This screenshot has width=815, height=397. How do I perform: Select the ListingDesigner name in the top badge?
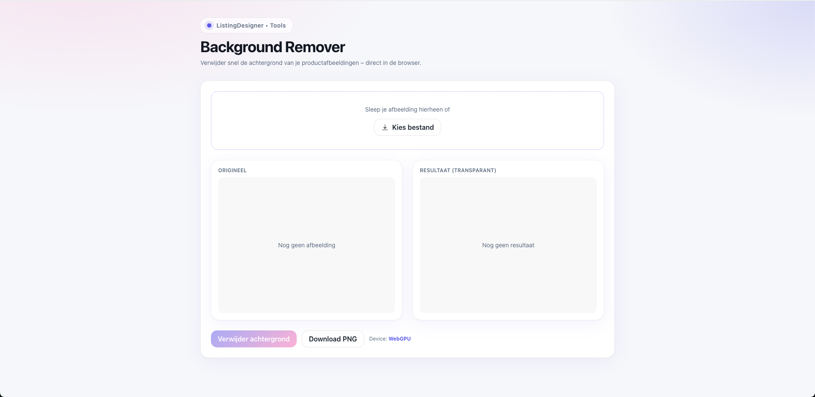240,25
